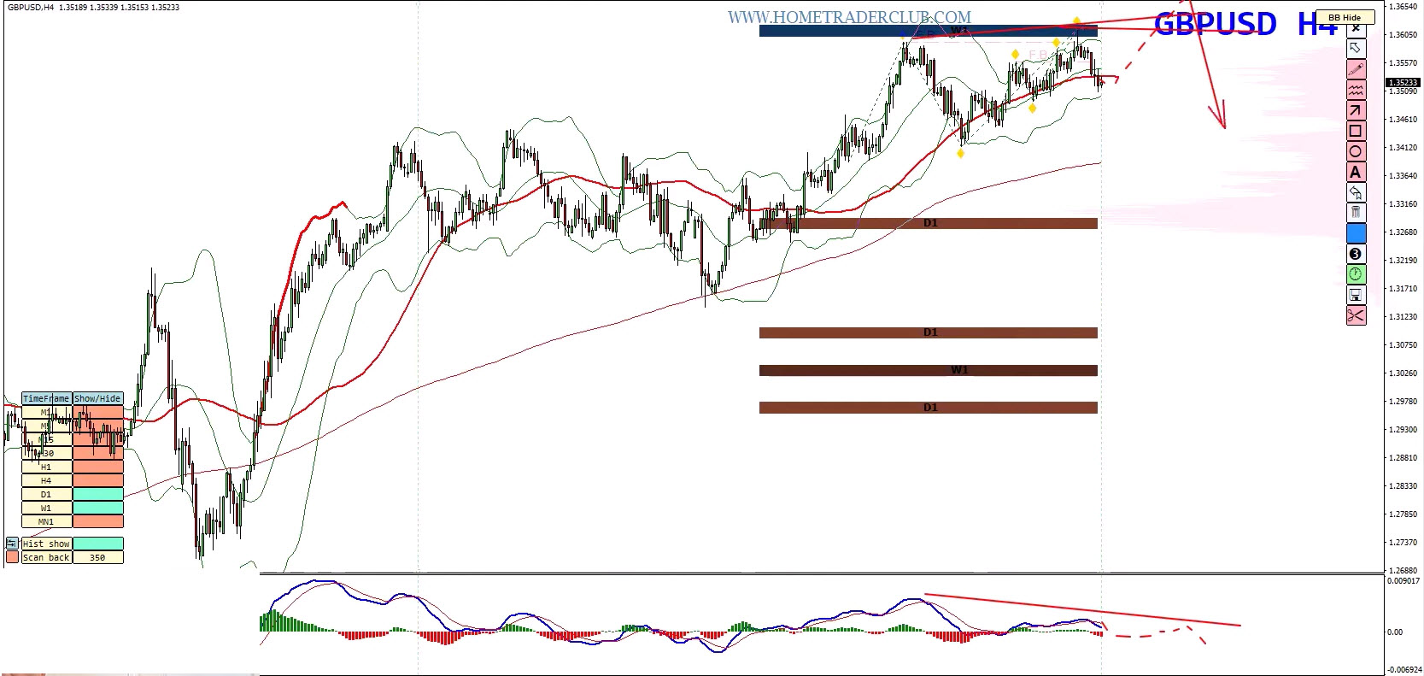Click the Scan back value field 350
This screenshot has height=676, width=1424.
pos(98,557)
